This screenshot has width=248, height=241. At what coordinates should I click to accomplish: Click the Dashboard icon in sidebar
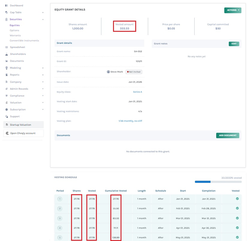(7, 6)
